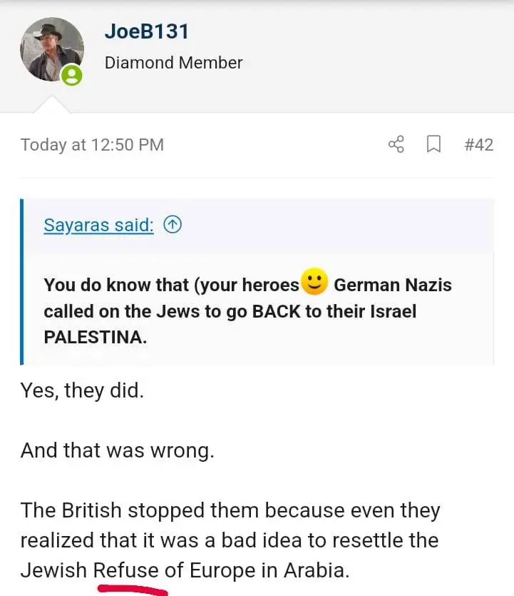
Task: Open the JoeB131 username profile link
Action: pyautogui.click(x=146, y=31)
